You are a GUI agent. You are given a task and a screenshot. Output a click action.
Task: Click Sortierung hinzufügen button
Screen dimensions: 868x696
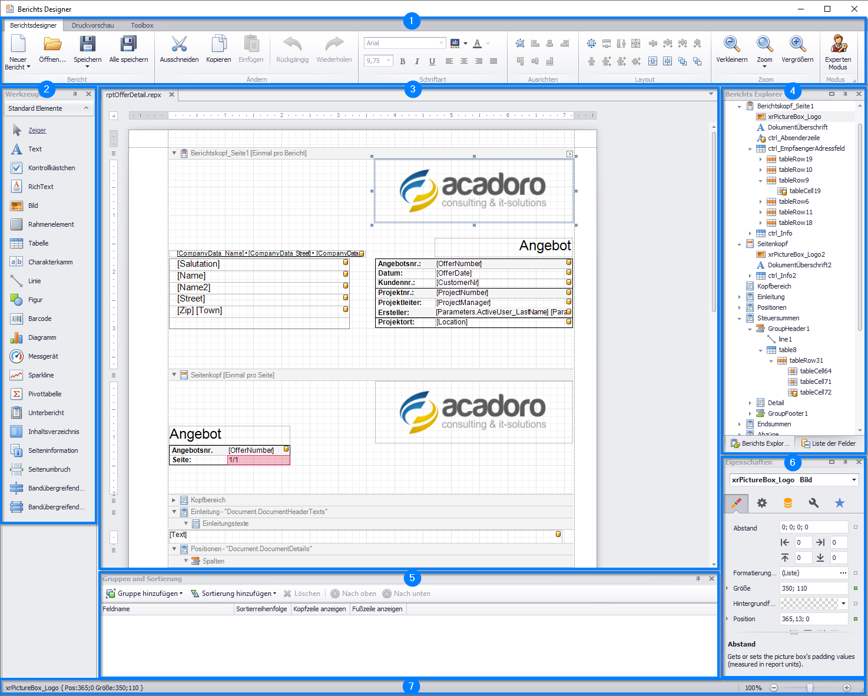click(234, 594)
